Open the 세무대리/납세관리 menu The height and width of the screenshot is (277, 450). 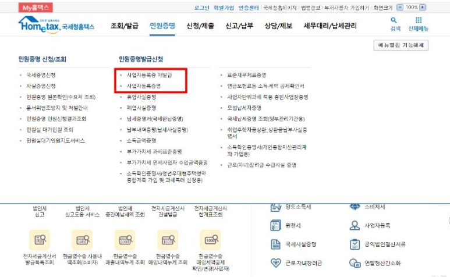pyautogui.click(x=330, y=26)
